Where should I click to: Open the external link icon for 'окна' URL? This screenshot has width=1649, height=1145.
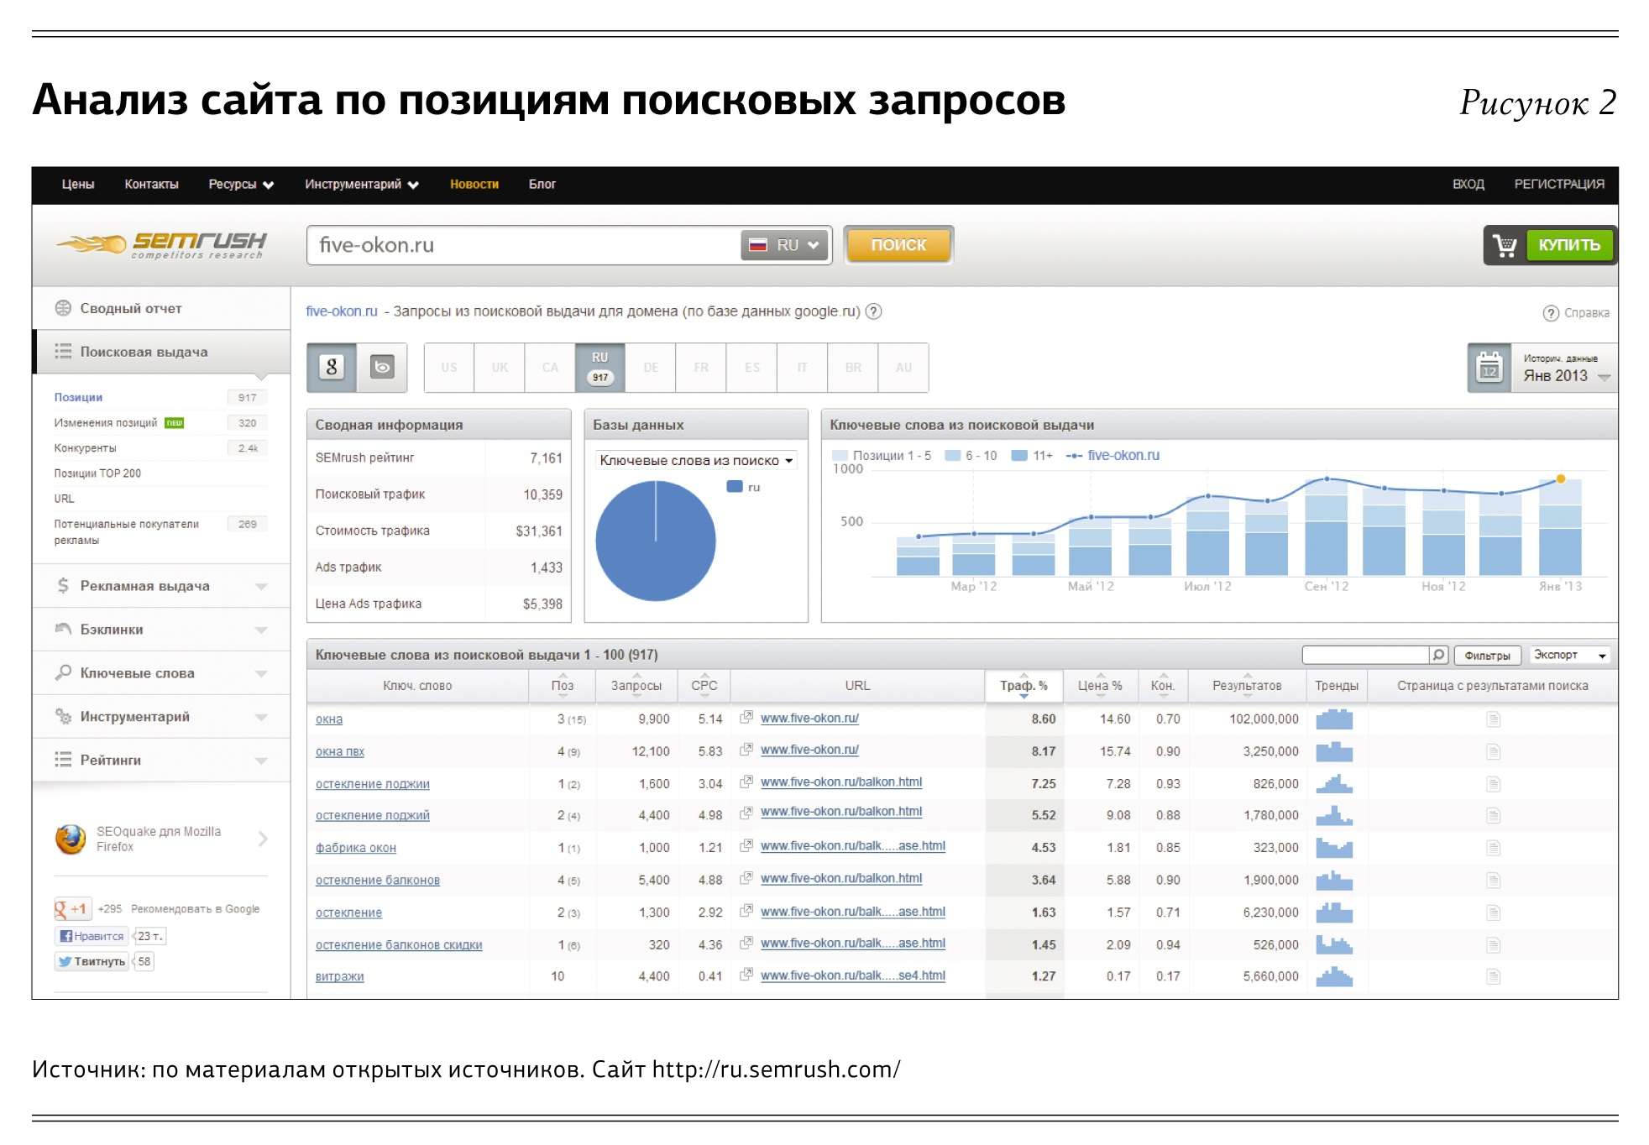[746, 718]
